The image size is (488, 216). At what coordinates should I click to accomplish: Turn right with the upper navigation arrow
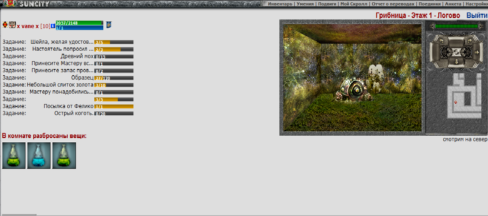pyautogui.click(x=470, y=41)
